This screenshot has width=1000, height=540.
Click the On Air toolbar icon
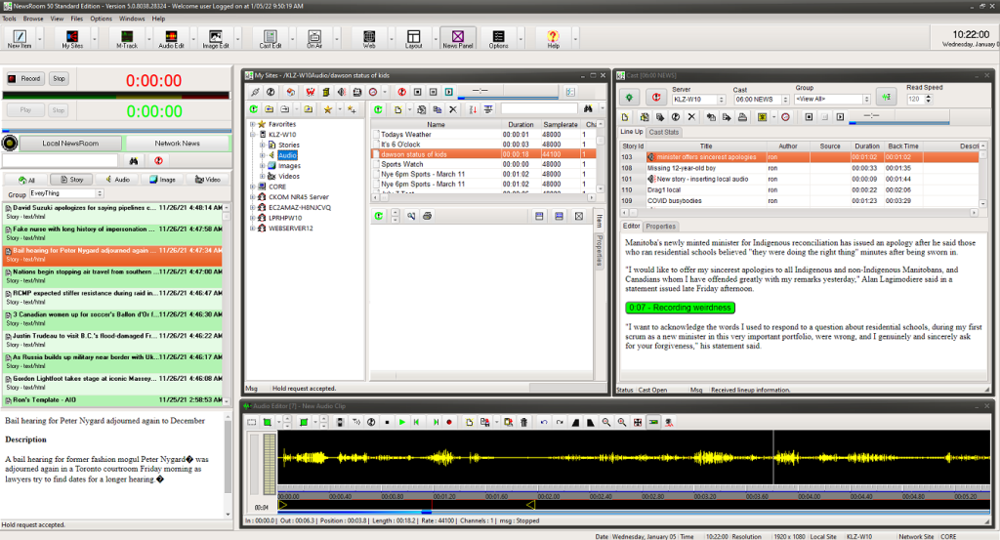coord(314,38)
